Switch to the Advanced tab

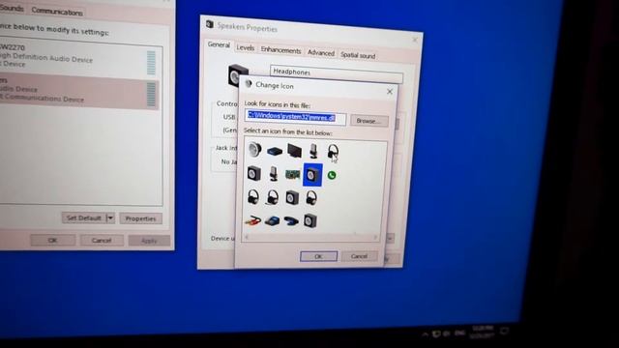(x=321, y=53)
